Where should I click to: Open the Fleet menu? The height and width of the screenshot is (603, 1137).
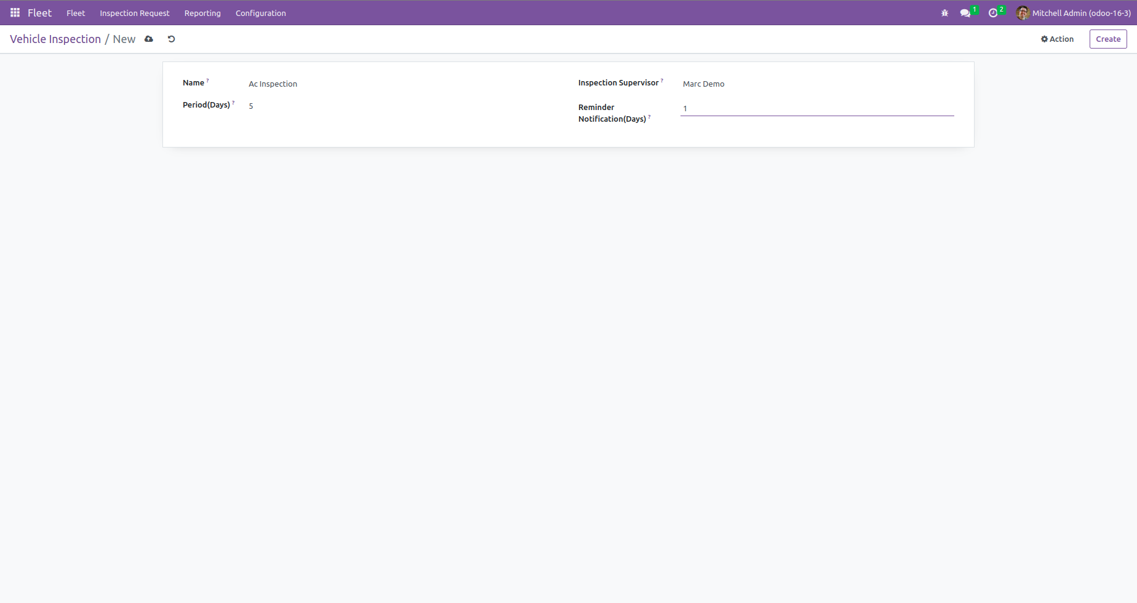tap(76, 13)
